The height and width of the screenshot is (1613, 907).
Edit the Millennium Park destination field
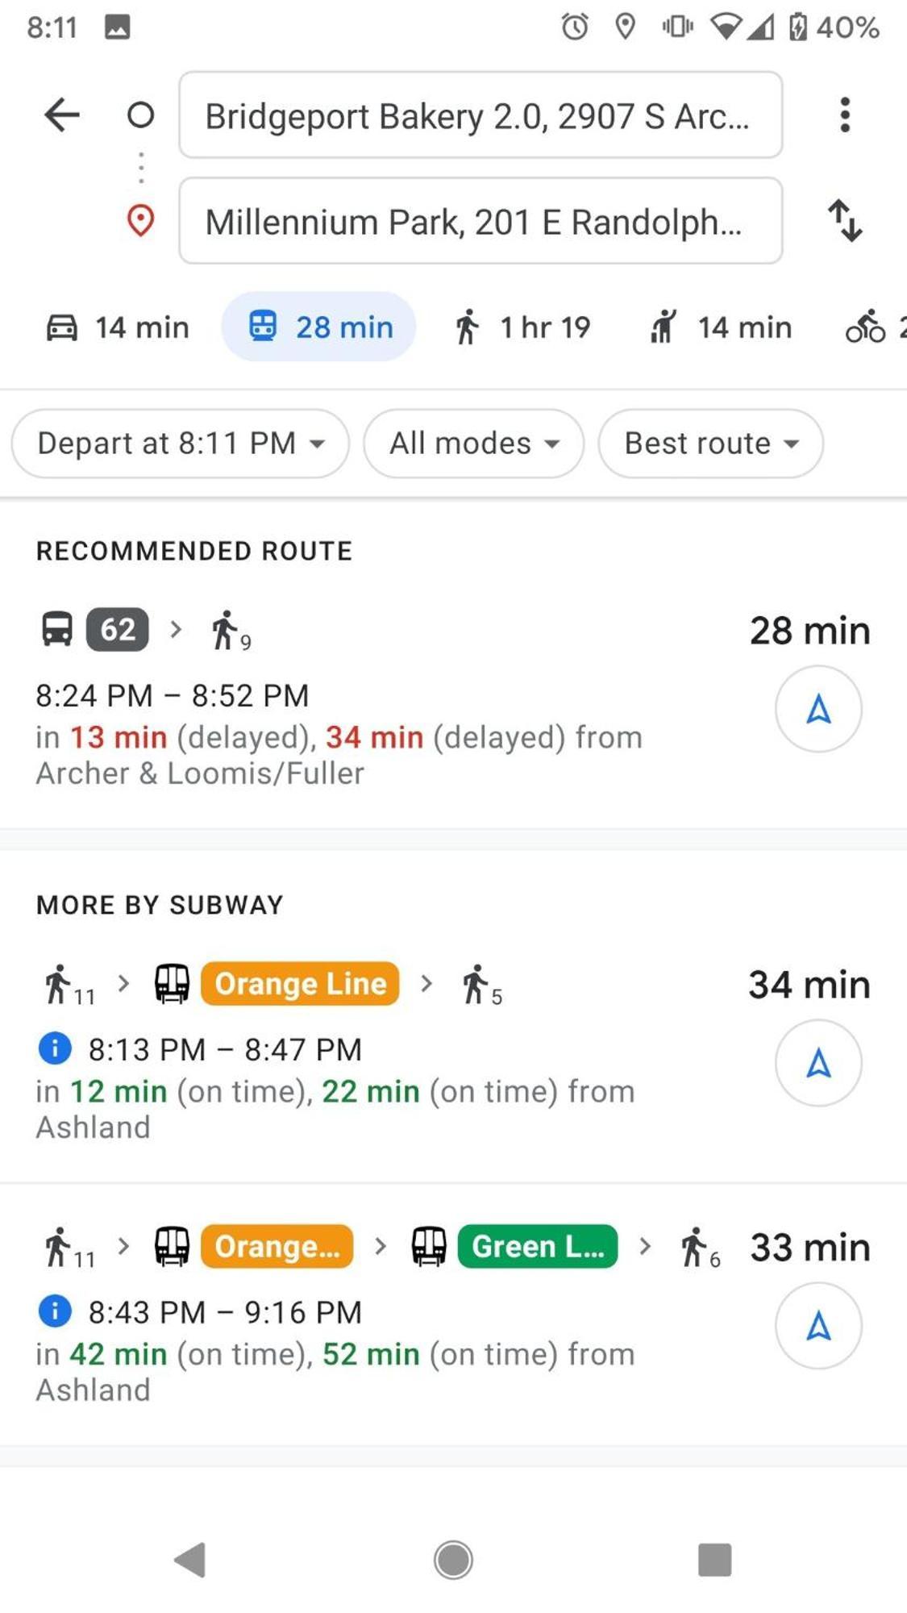[481, 221]
